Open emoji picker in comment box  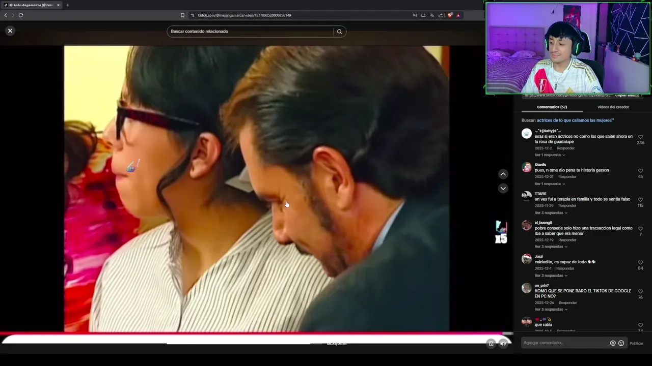[x=621, y=343]
